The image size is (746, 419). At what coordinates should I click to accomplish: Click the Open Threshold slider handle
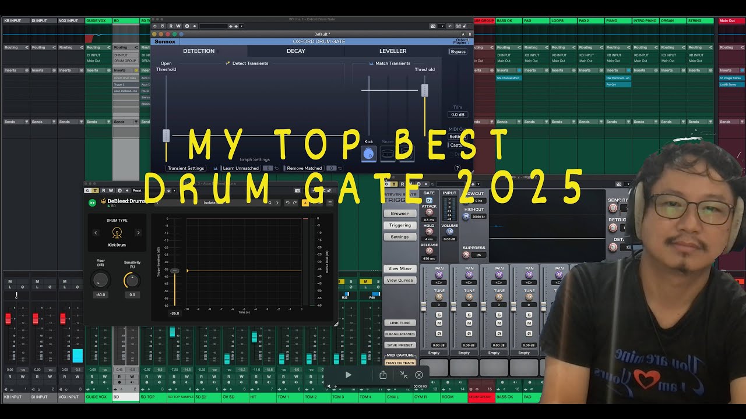pos(166,136)
